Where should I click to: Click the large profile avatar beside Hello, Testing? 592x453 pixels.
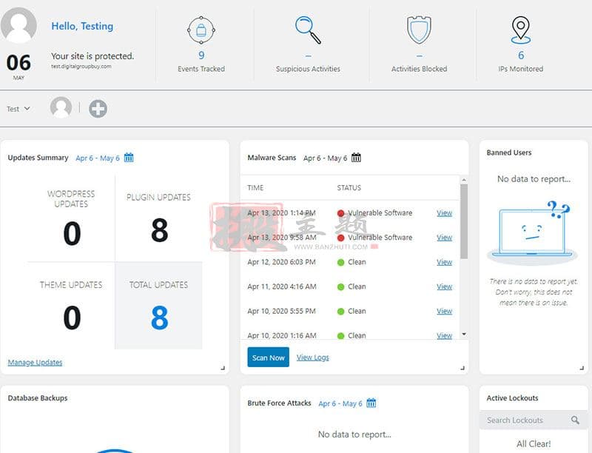tap(18, 25)
